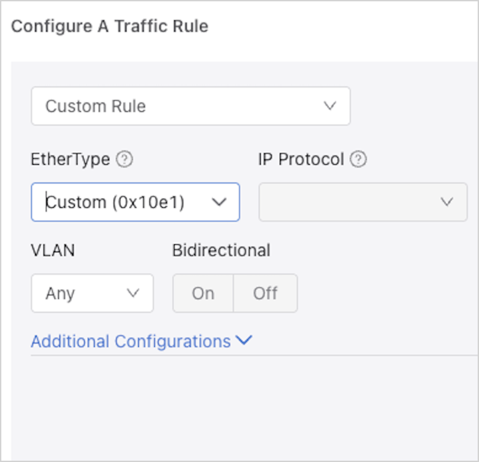Screen dimensions: 479x462
Task: Click the chevron arrow in EtherType box
Action: pos(219,202)
